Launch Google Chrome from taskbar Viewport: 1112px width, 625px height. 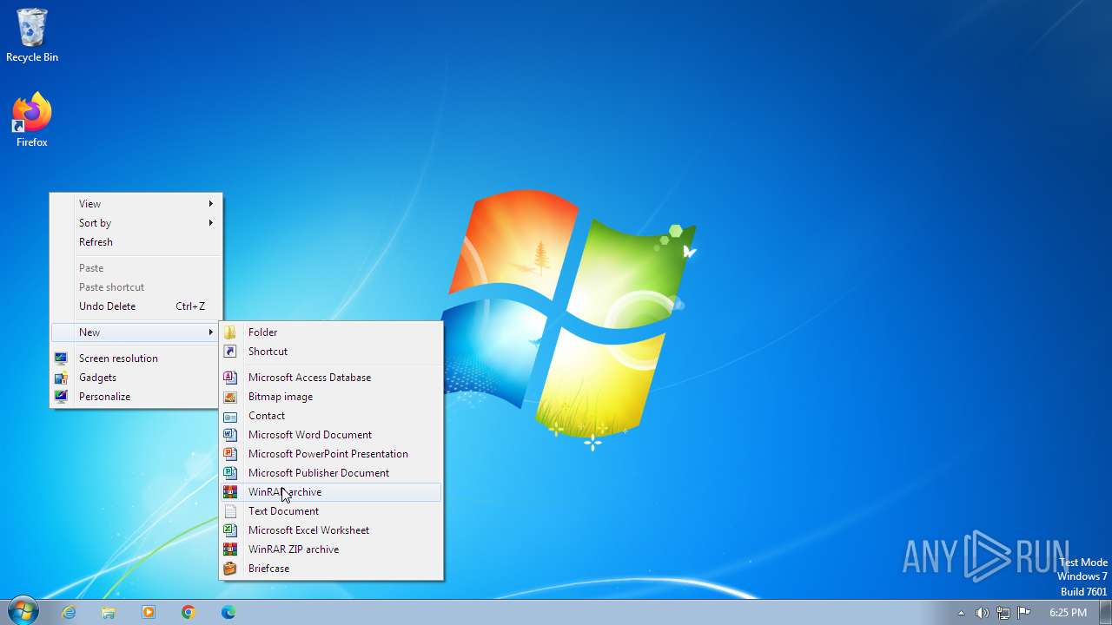click(189, 612)
